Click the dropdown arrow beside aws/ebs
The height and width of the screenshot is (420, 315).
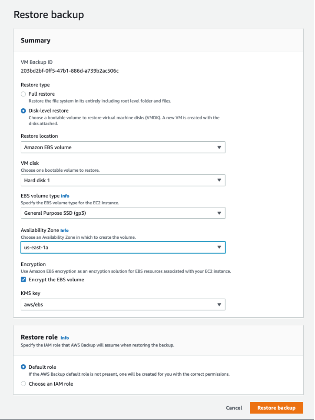tap(220, 304)
